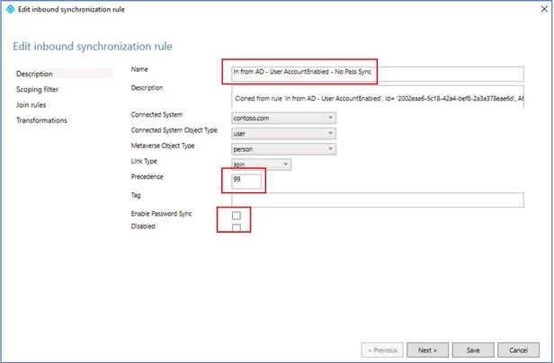
Task: Expand the Link Type combo box
Action: 261,164
